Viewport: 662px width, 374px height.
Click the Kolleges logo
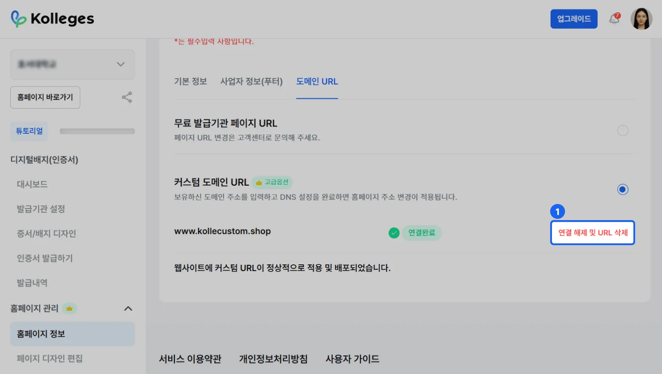click(x=52, y=19)
